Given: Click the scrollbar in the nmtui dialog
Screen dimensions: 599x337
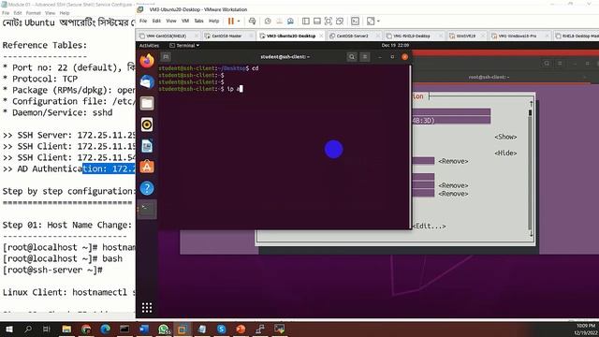Looking at the screenshot, I should coord(531,168).
